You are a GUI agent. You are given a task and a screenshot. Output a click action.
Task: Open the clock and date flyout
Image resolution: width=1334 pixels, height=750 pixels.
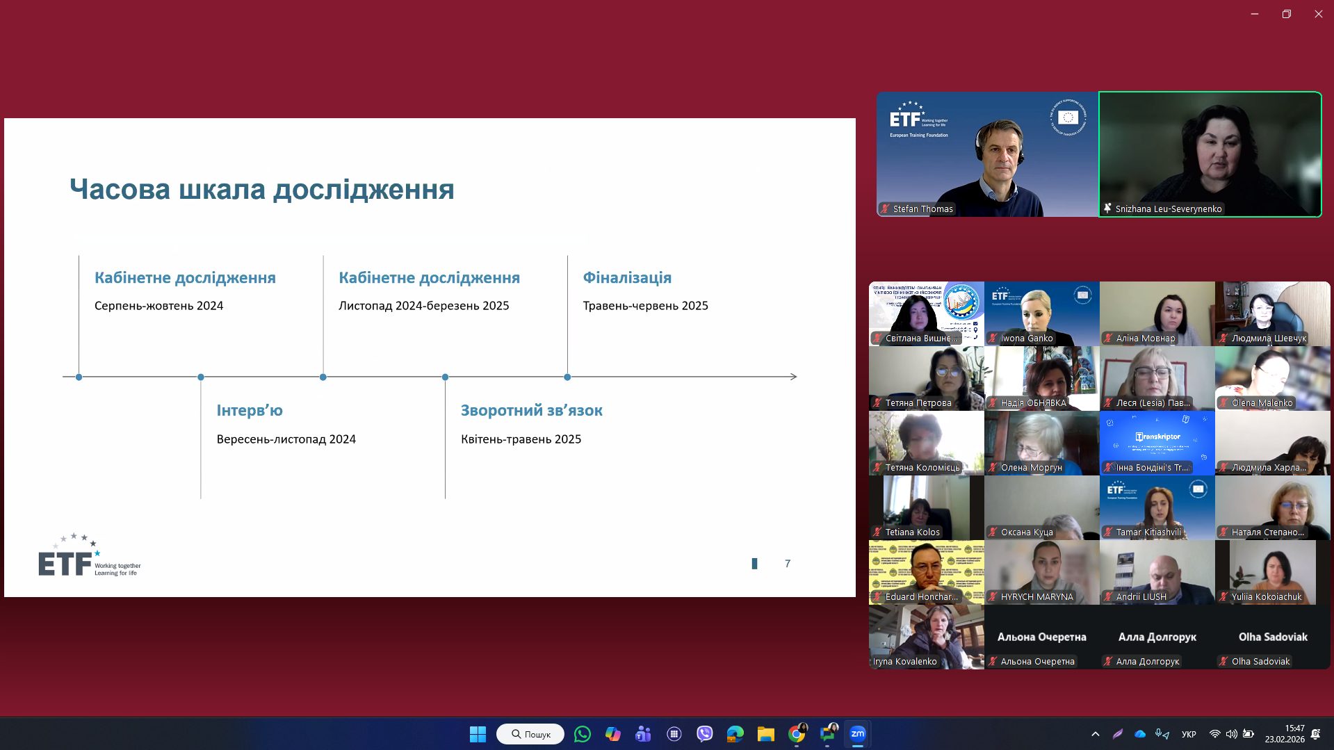[1285, 734]
